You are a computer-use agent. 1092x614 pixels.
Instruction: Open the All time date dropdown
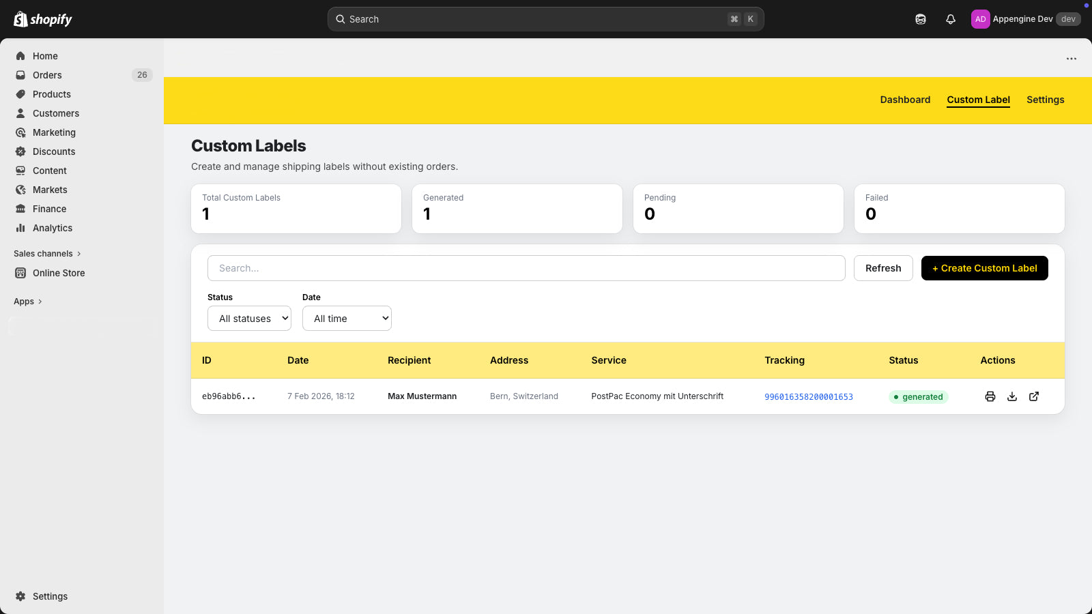point(347,319)
